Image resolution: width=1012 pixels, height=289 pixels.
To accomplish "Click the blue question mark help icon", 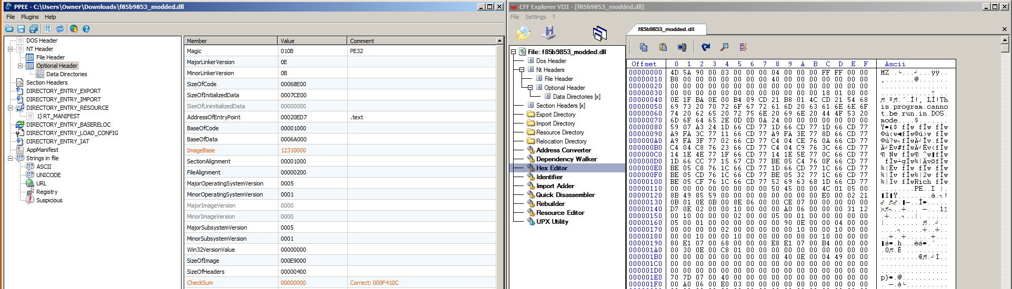I will pos(86,29).
